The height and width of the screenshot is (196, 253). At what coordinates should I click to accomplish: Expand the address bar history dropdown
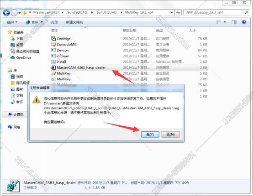[172, 13]
